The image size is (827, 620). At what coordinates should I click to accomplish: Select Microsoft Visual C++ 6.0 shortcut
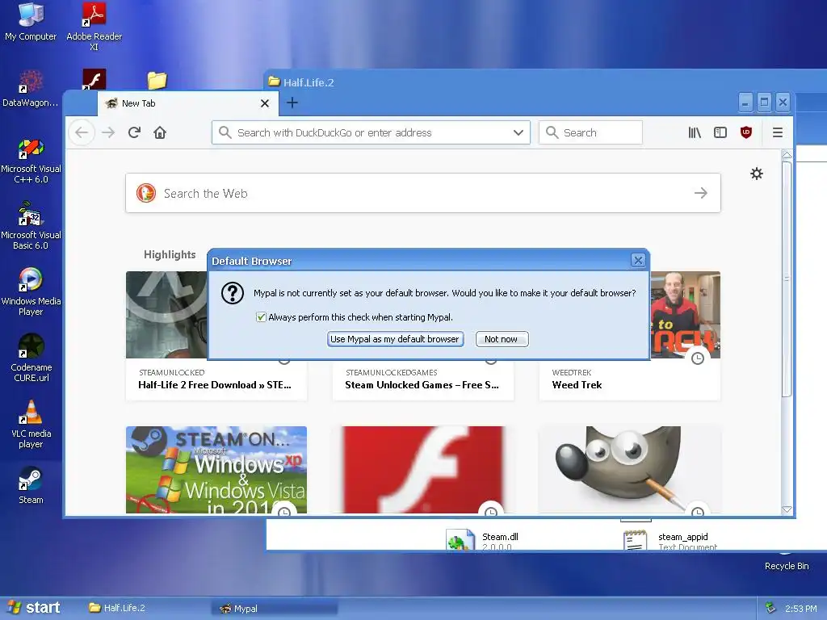coord(31,161)
